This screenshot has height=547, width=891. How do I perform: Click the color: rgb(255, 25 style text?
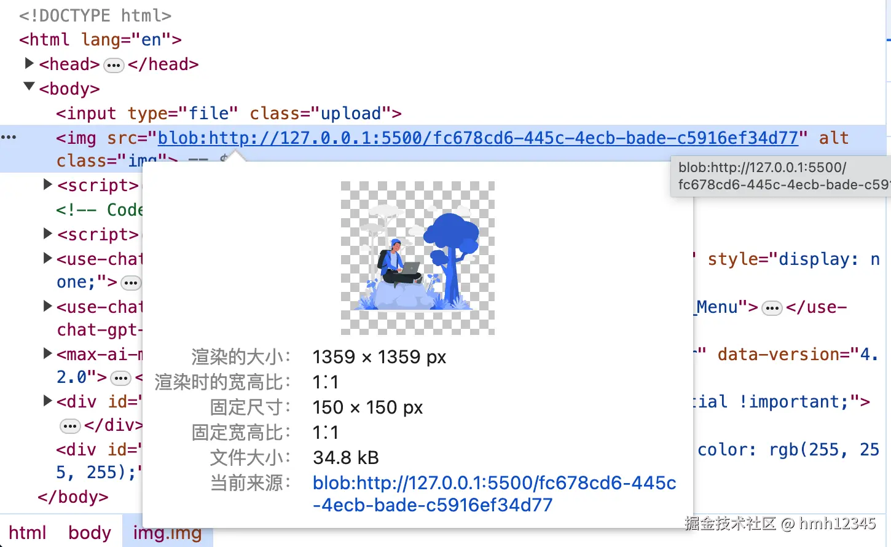(788, 449)
